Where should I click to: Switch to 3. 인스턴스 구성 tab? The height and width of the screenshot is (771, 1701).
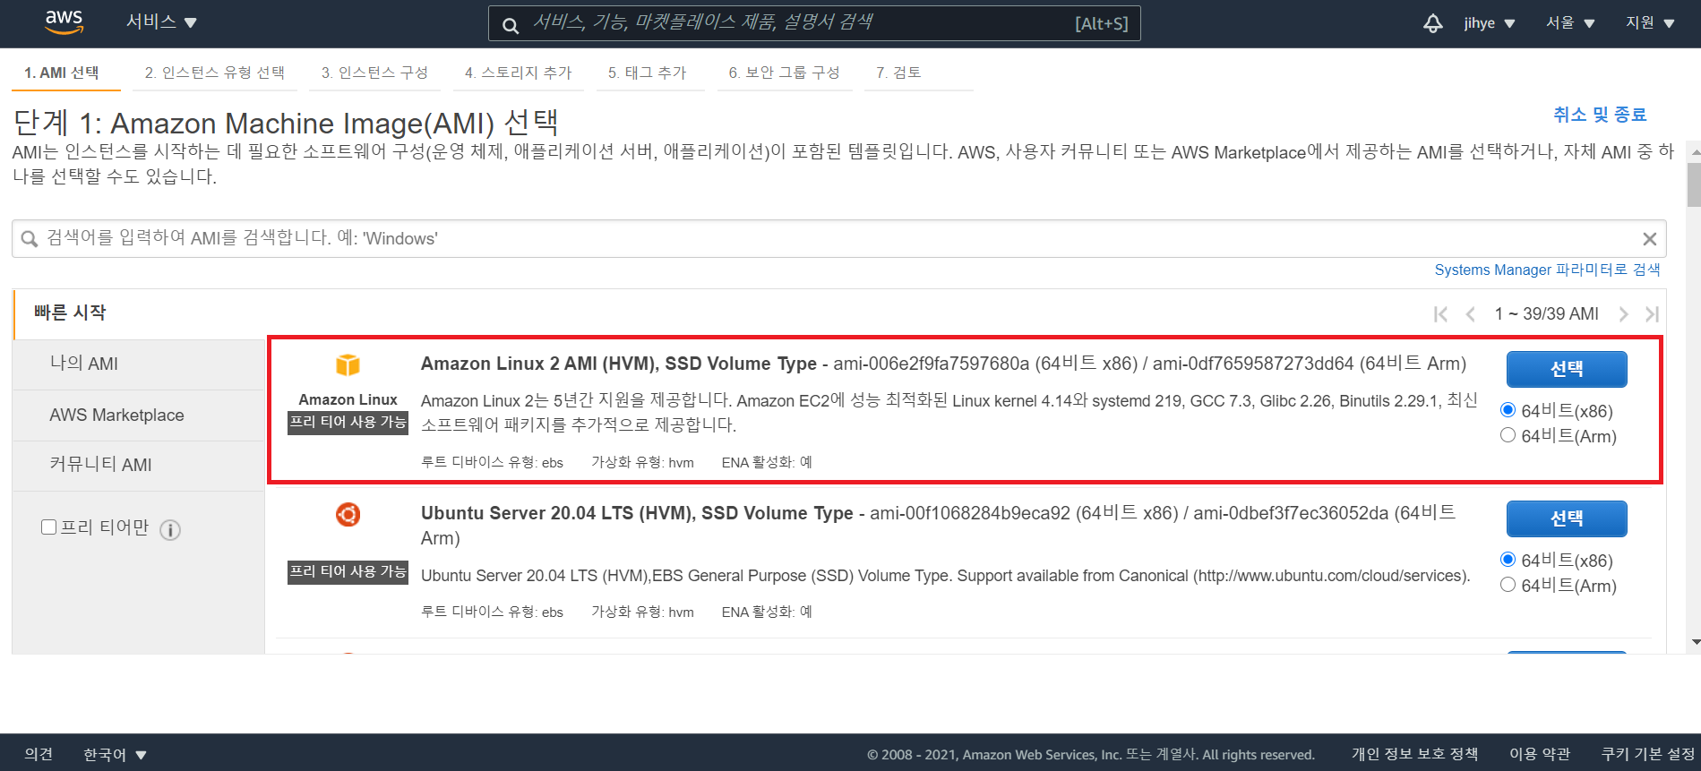(x=374, y=73)
